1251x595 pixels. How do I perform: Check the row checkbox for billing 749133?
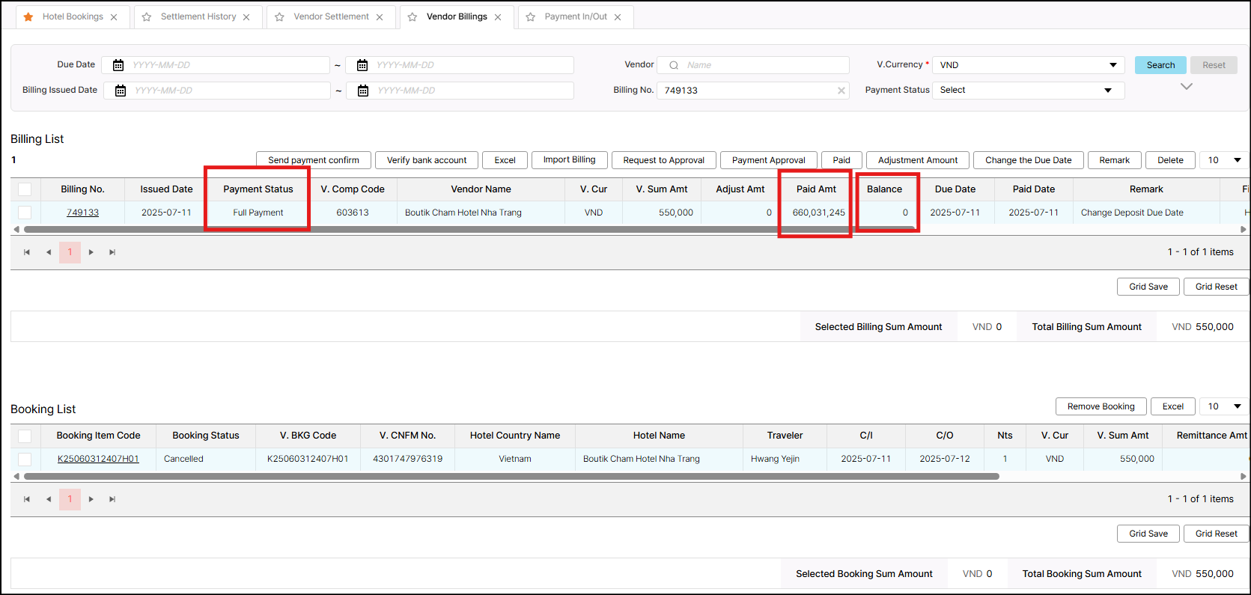[25, 213]
